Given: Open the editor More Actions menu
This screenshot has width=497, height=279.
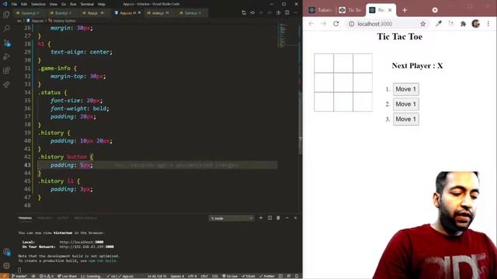Looking at the screenshot, I should click(x=295, y=12).
